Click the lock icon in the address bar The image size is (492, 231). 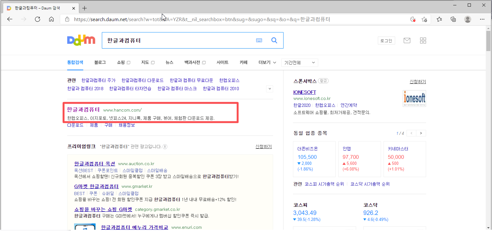[x=67, y=19]
